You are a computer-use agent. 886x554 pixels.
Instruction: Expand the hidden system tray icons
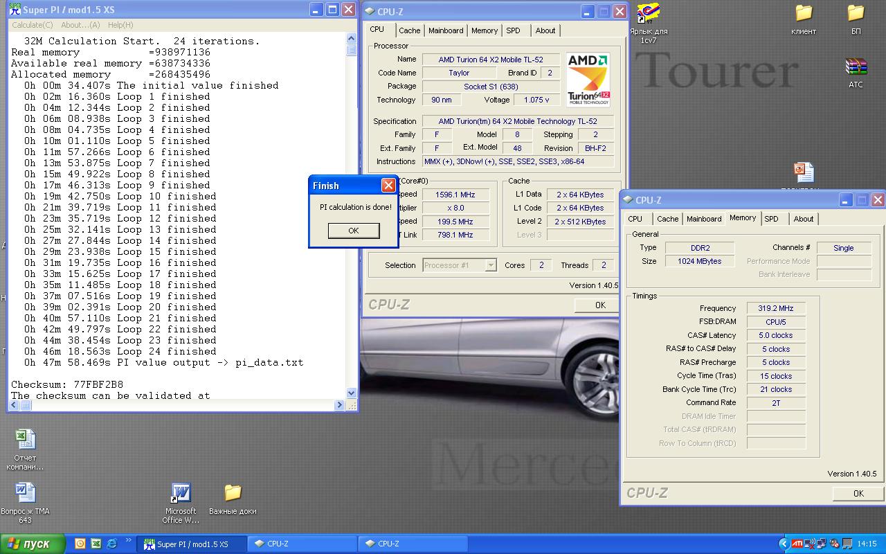click(784, 544)
